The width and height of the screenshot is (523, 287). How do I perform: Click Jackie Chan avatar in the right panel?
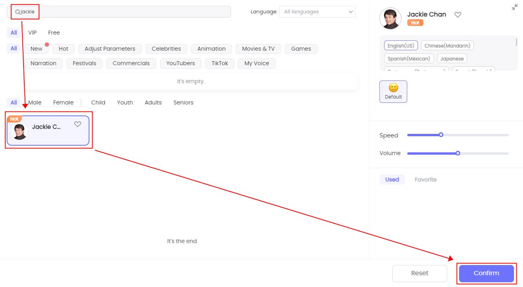point(390,18)
